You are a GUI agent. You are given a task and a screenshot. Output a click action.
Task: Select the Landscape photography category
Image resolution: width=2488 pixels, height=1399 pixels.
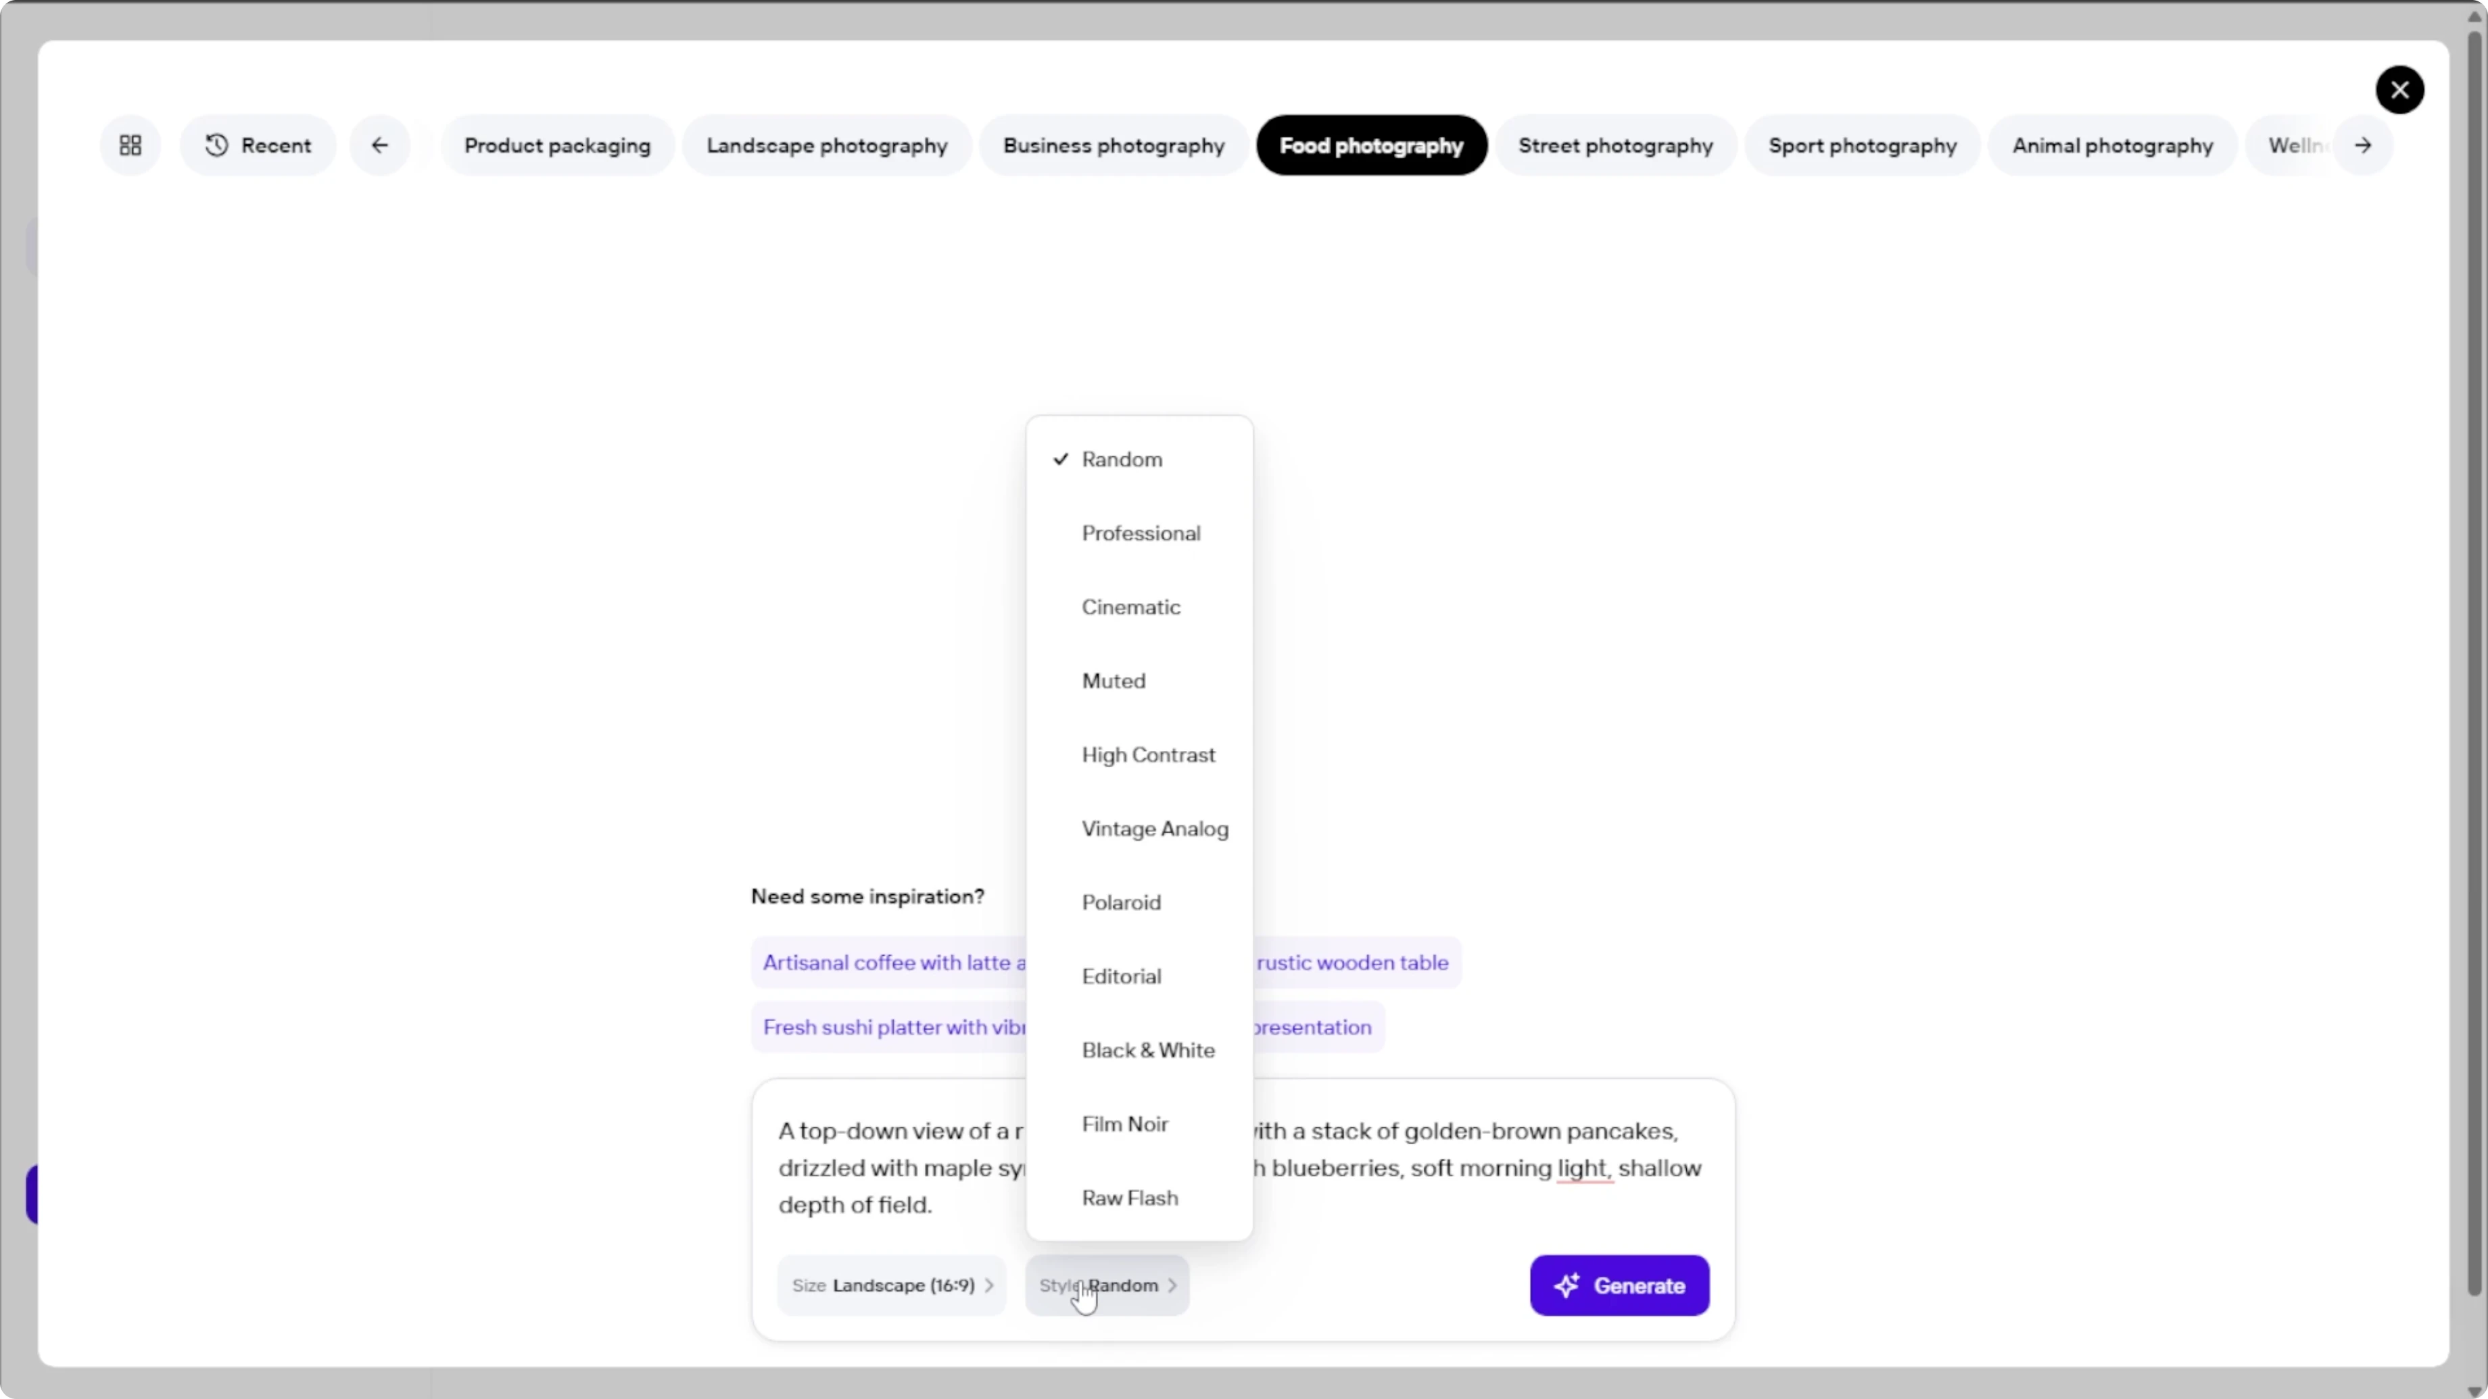827,145
